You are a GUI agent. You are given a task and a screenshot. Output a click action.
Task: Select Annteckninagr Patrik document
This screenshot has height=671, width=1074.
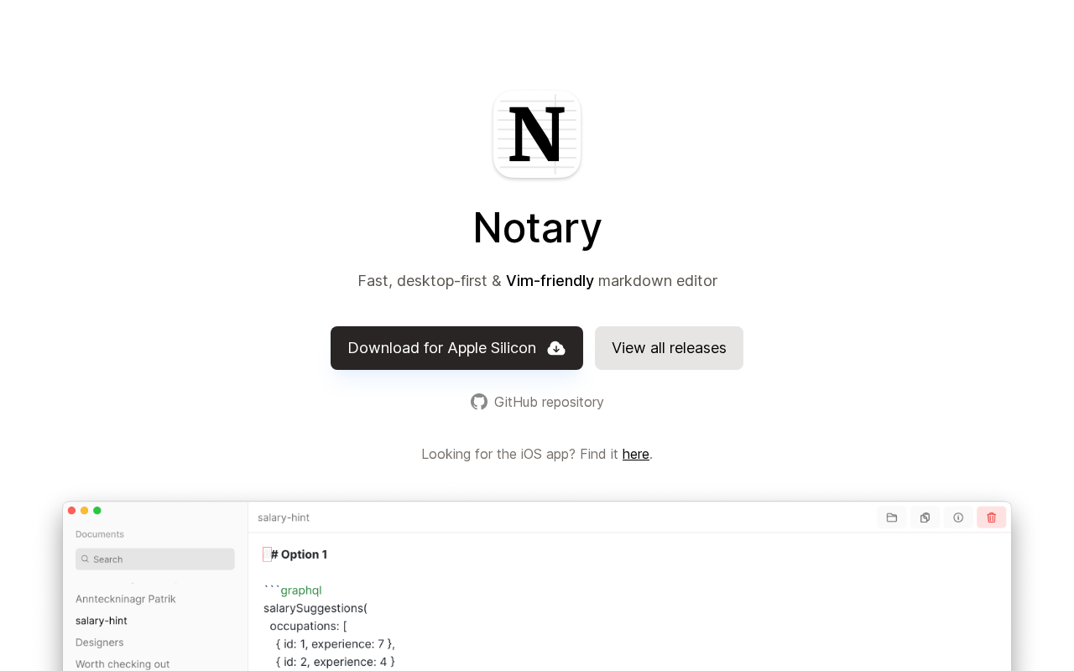click(126, 599)
